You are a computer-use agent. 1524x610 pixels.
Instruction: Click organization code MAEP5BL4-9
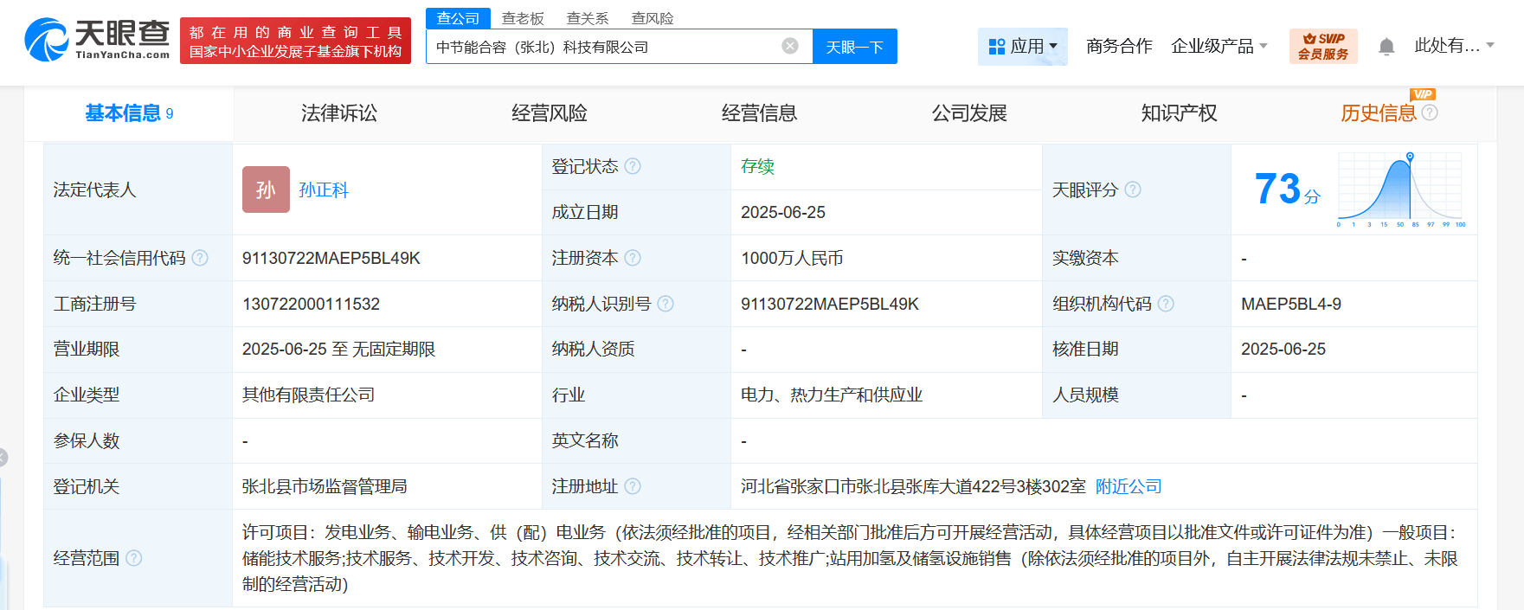(x=1291, y=304)
